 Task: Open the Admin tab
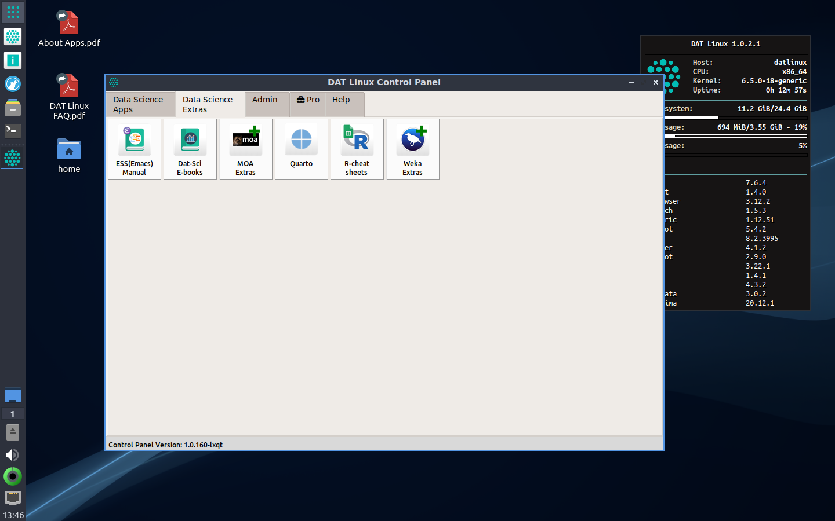tap(265, 100)
